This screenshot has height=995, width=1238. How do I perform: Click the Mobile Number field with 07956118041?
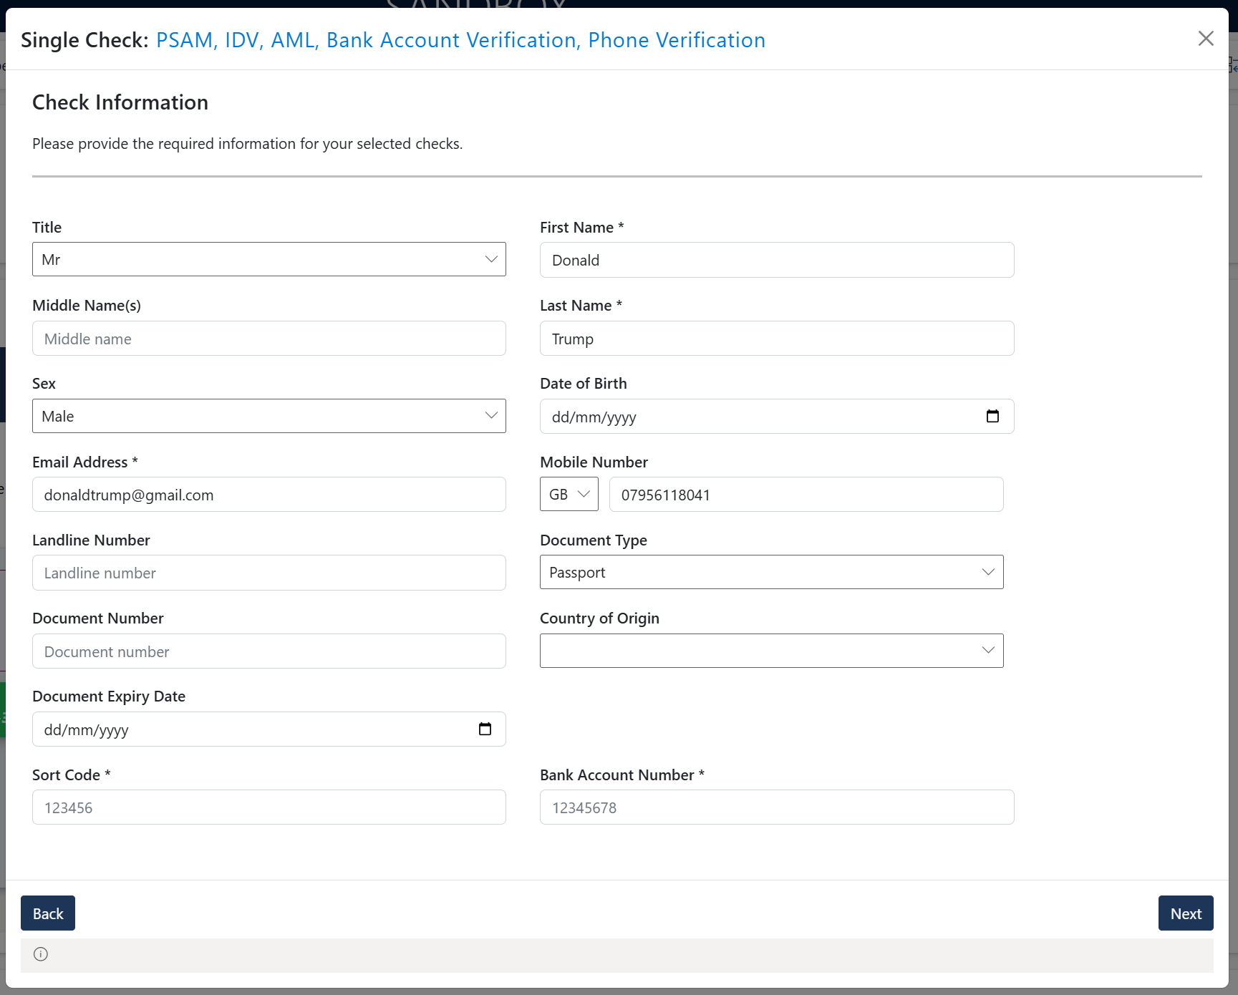(x=806, y=495)
